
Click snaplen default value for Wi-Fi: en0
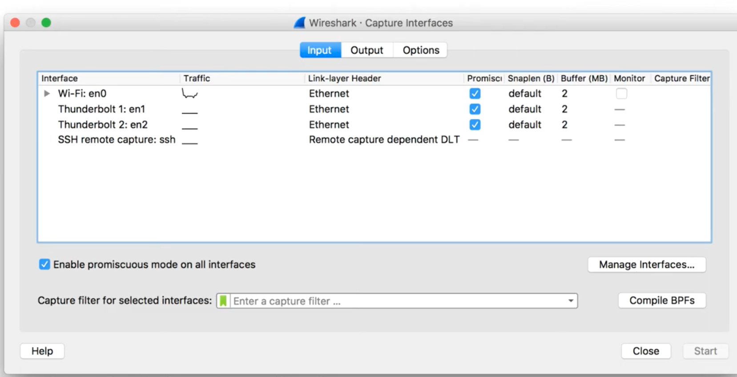coord(525,93)
